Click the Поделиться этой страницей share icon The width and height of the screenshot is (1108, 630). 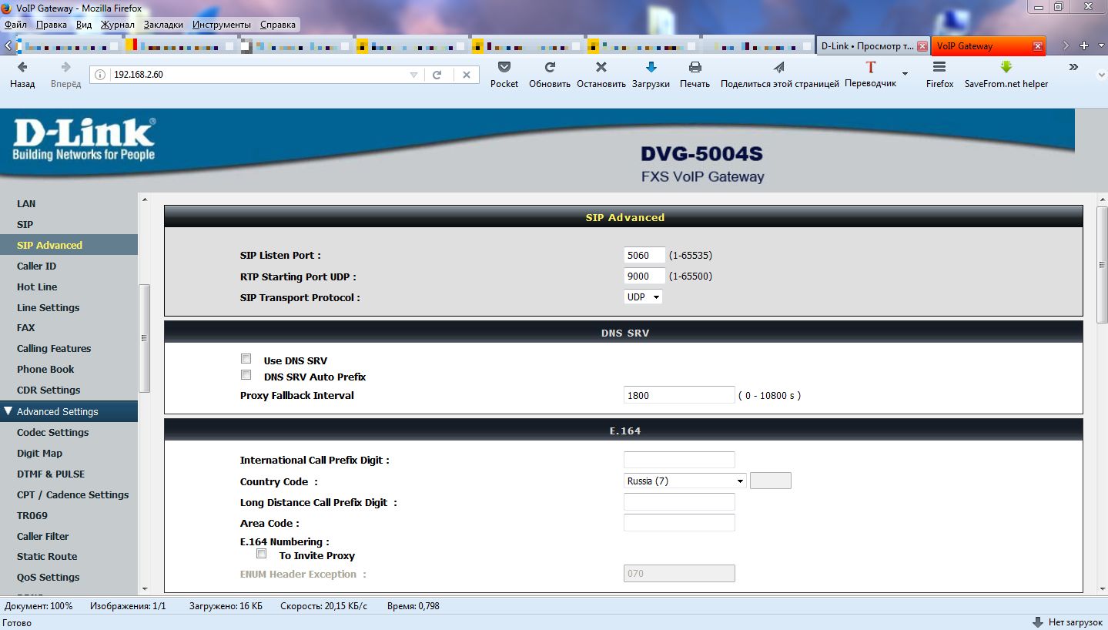779,68
